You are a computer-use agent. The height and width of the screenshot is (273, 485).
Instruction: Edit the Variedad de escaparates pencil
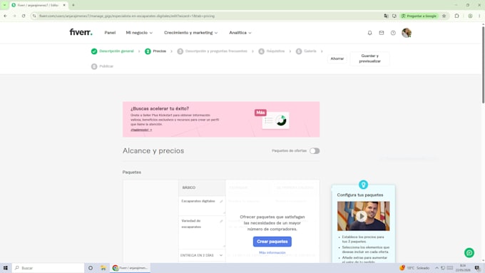coord(221,221)
